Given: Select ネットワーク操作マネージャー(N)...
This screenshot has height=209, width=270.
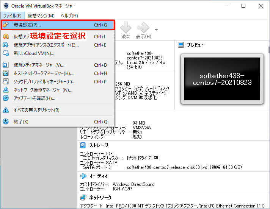Looking at the screenshot, I should 58,90.
